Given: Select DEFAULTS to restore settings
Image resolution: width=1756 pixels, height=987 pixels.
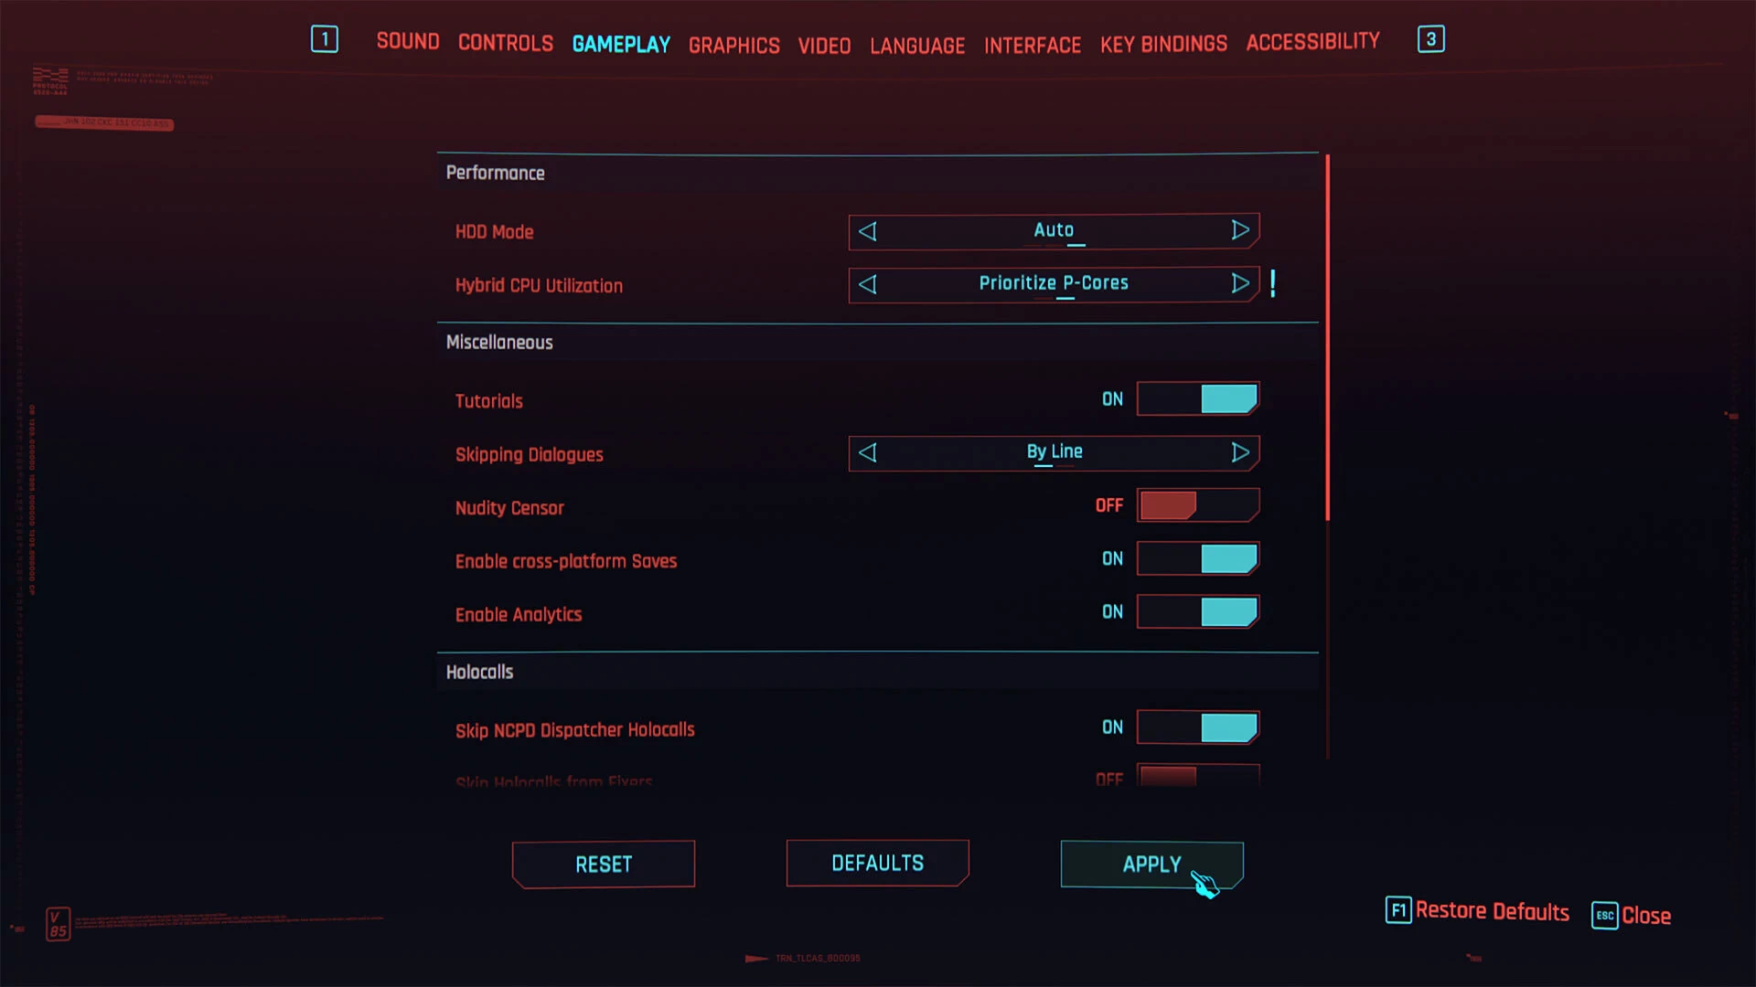Looking at the screenshot, I should tap(878, 863).
